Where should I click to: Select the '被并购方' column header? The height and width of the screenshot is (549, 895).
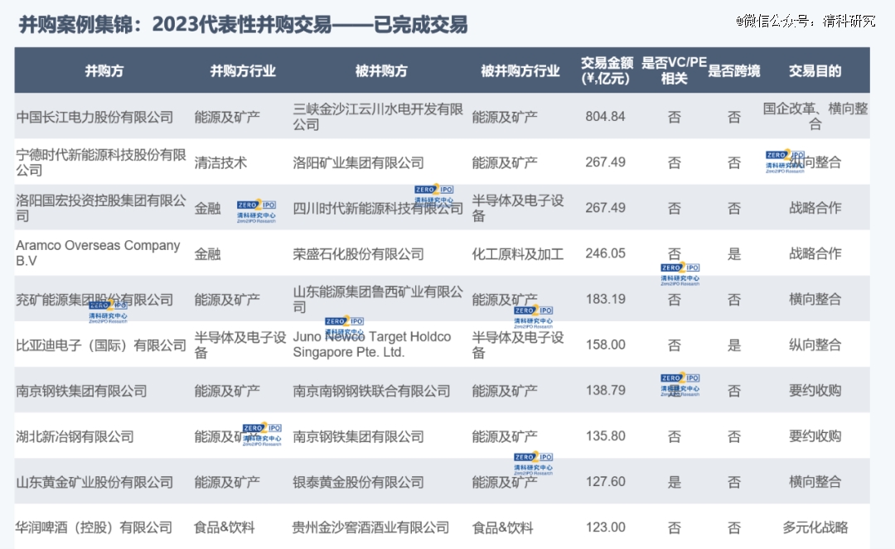381,70
